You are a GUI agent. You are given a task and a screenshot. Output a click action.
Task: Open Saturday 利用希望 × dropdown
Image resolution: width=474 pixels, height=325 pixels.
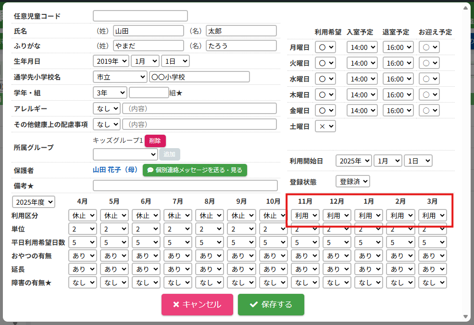325,126
